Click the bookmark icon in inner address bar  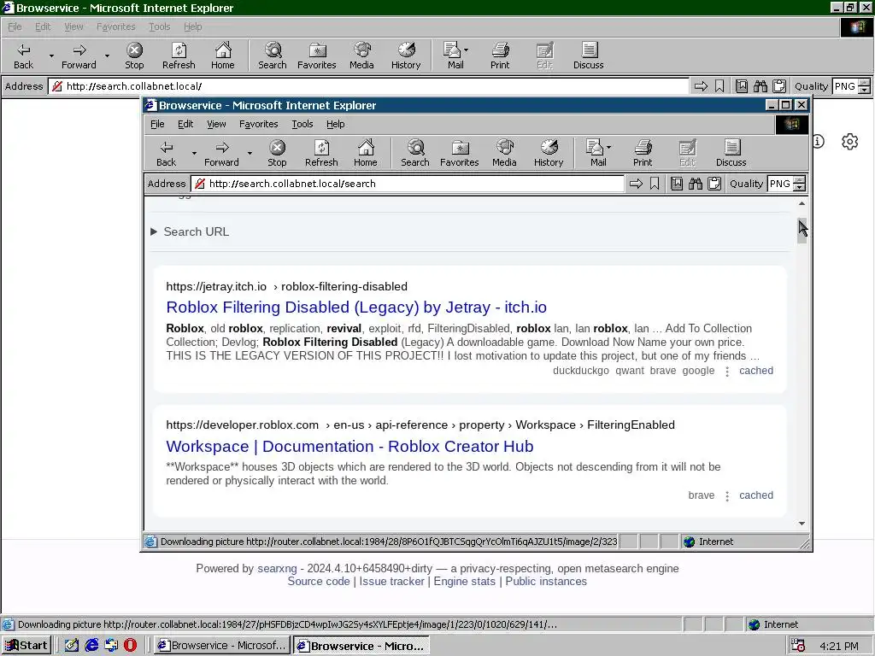pos(655,184)
